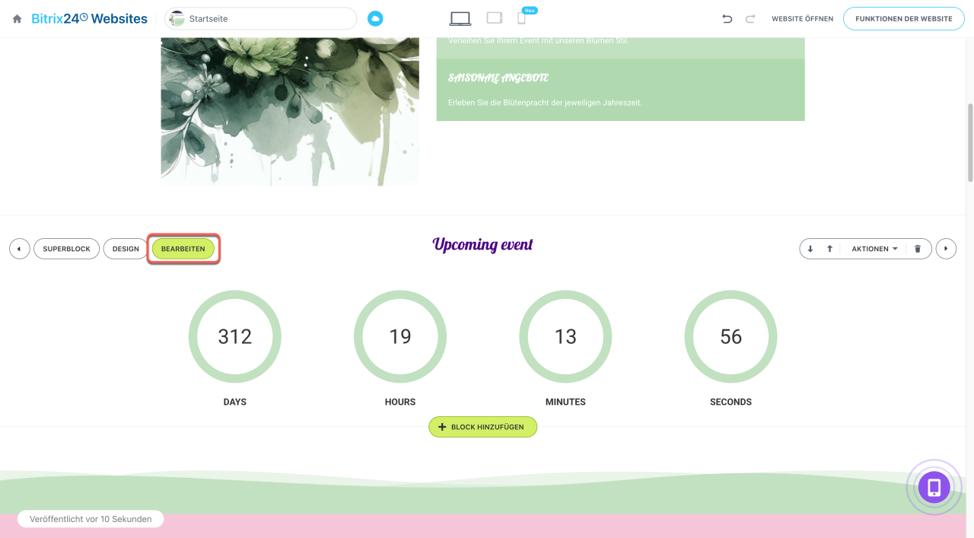Open website via Website öffnen
The width and height of the screenshot is (974, 538).
802,18
